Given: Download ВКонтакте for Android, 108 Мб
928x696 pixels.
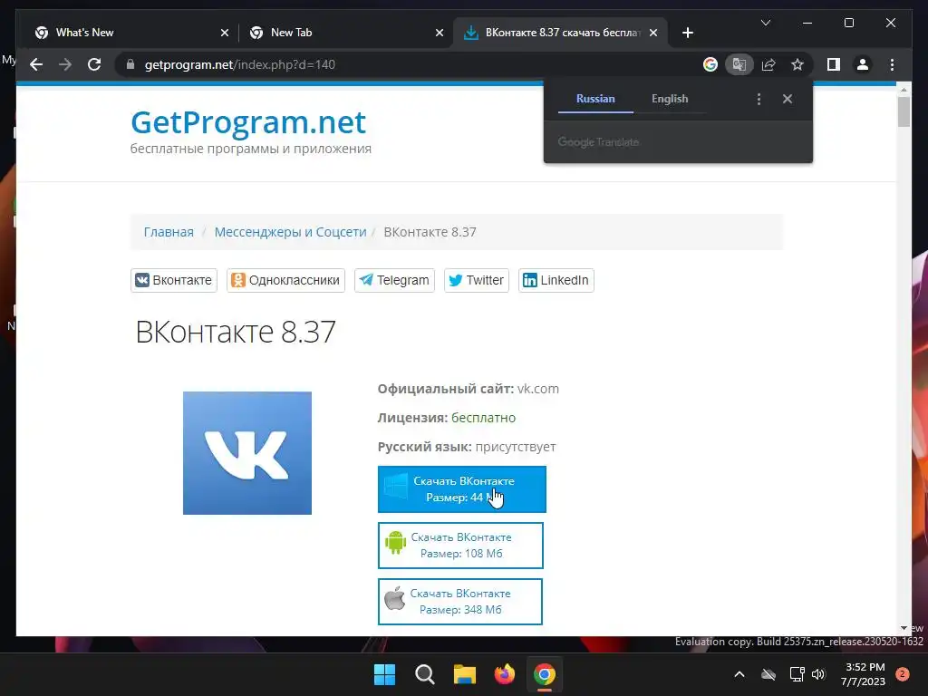Looking at the screenshot, I should [x=460, y=546].
